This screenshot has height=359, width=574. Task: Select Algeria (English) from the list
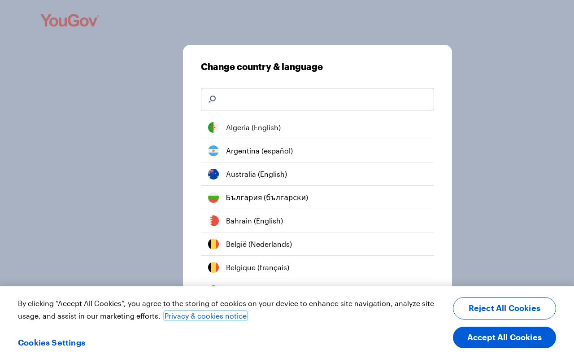317,127
